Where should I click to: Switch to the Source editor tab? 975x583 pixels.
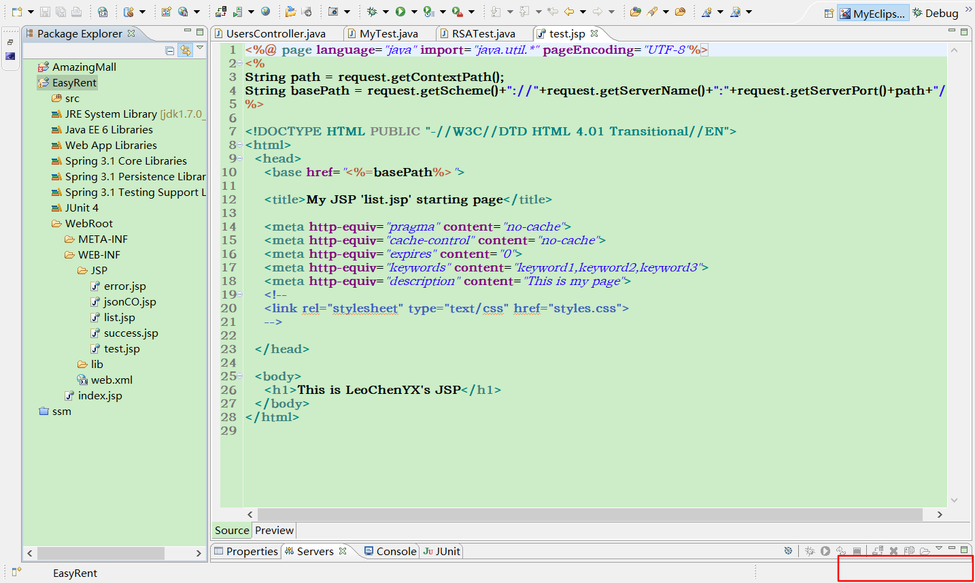pos(232,530)
